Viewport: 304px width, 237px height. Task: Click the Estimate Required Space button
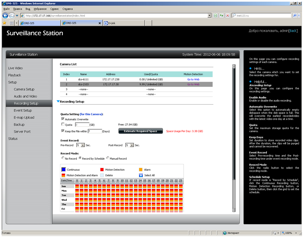pyautogui.click(x=141, y=131)
